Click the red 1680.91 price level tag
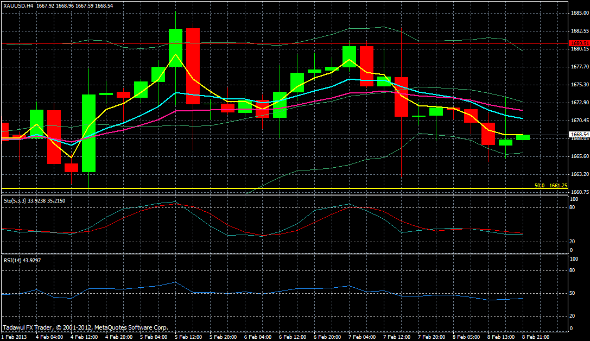Screen dimensions: 590x341 click(x=580, y=43)
